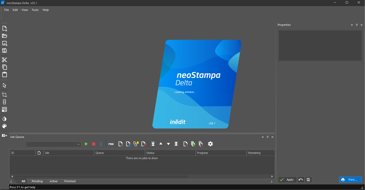Open the Tools menu

pos(35,10)
